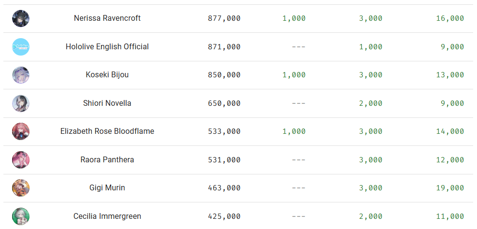
Task: Click Elizabeth Rose Bloodflame's avatar icon
Action: click(x=21, y=131)
